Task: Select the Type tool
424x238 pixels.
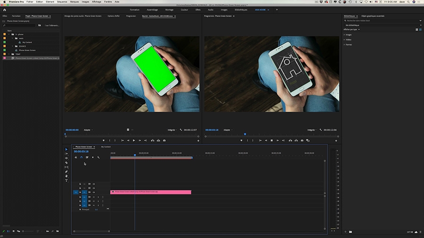Action: pyautogui.click(x=66, y=181)
